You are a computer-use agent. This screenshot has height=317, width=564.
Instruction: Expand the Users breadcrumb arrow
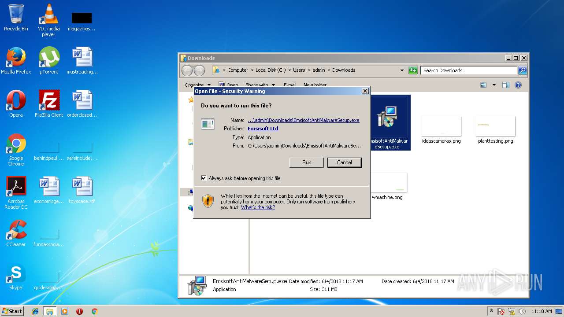309,70
